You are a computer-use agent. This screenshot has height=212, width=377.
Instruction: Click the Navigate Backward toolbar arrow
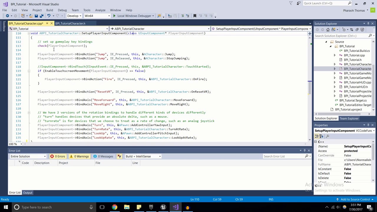[7, 16]
